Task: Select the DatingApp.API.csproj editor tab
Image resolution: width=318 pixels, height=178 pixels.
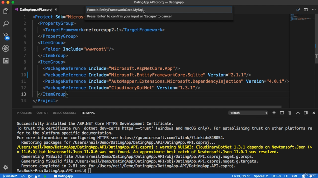Action: pyautogui.click(x=36, y=10)
